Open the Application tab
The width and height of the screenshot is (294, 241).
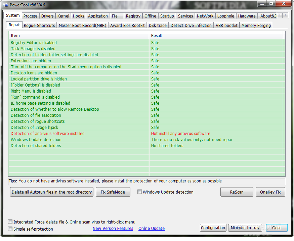[98, 16]
